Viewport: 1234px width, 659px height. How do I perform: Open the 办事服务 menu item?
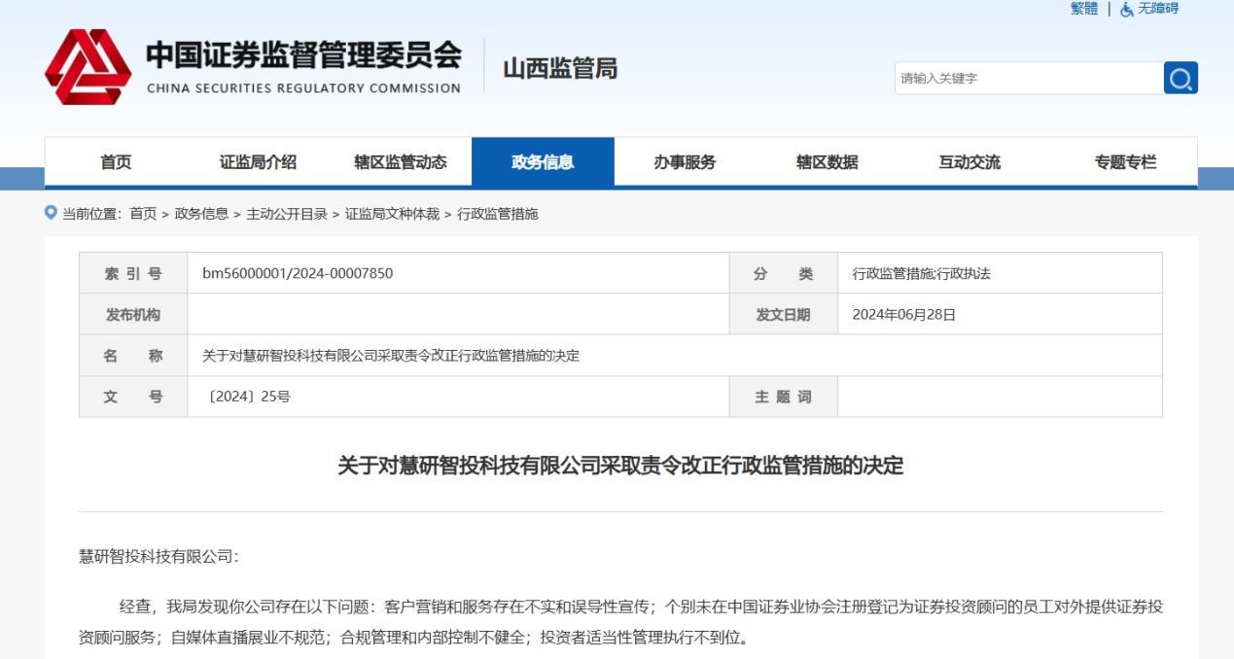pos(685,162)
